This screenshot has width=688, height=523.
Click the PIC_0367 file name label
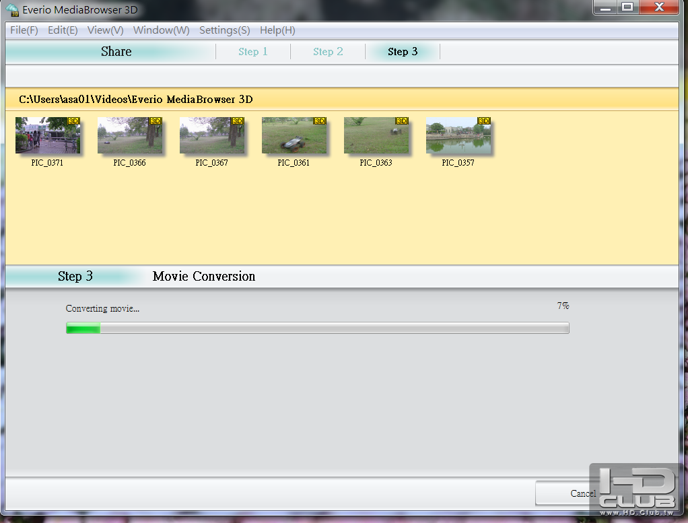click(x=211, y=163)
